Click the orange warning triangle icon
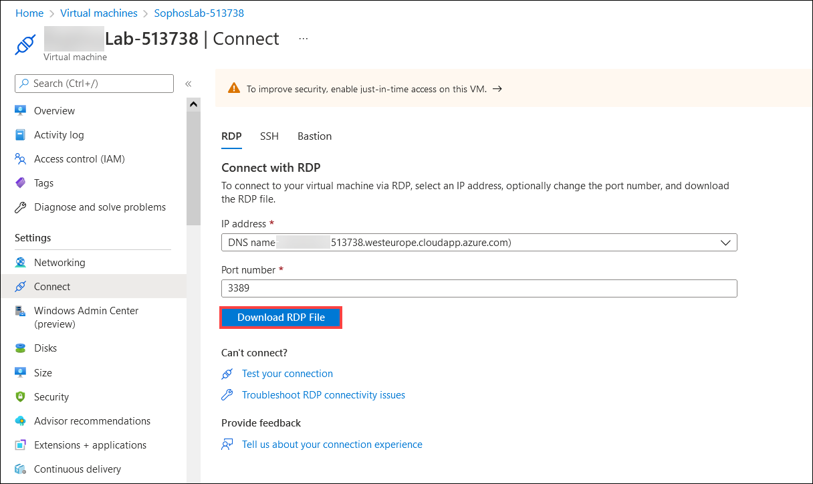This screenshot has height=484, width=813. tap(233, 88)
